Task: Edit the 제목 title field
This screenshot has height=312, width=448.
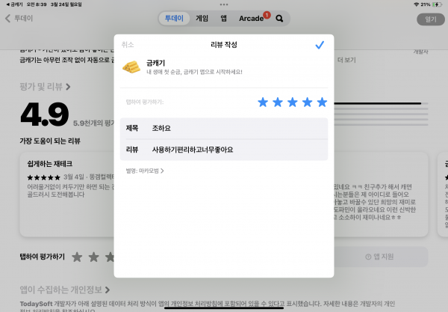Action: [224, 128]
